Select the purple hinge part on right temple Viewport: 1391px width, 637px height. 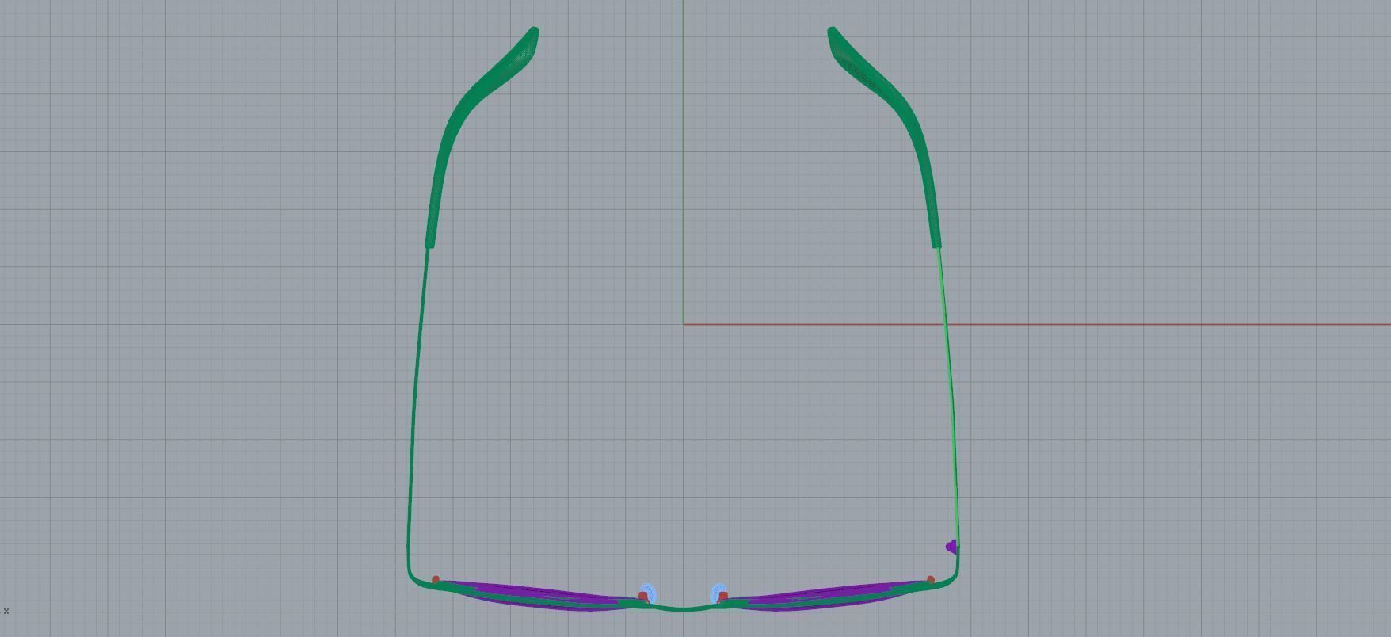click(x=951, y=547)
